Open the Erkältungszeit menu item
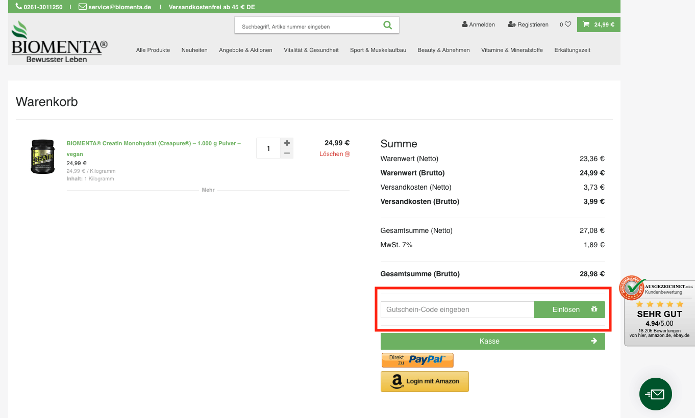The image size is (695, 418). [x=572, y=50]
